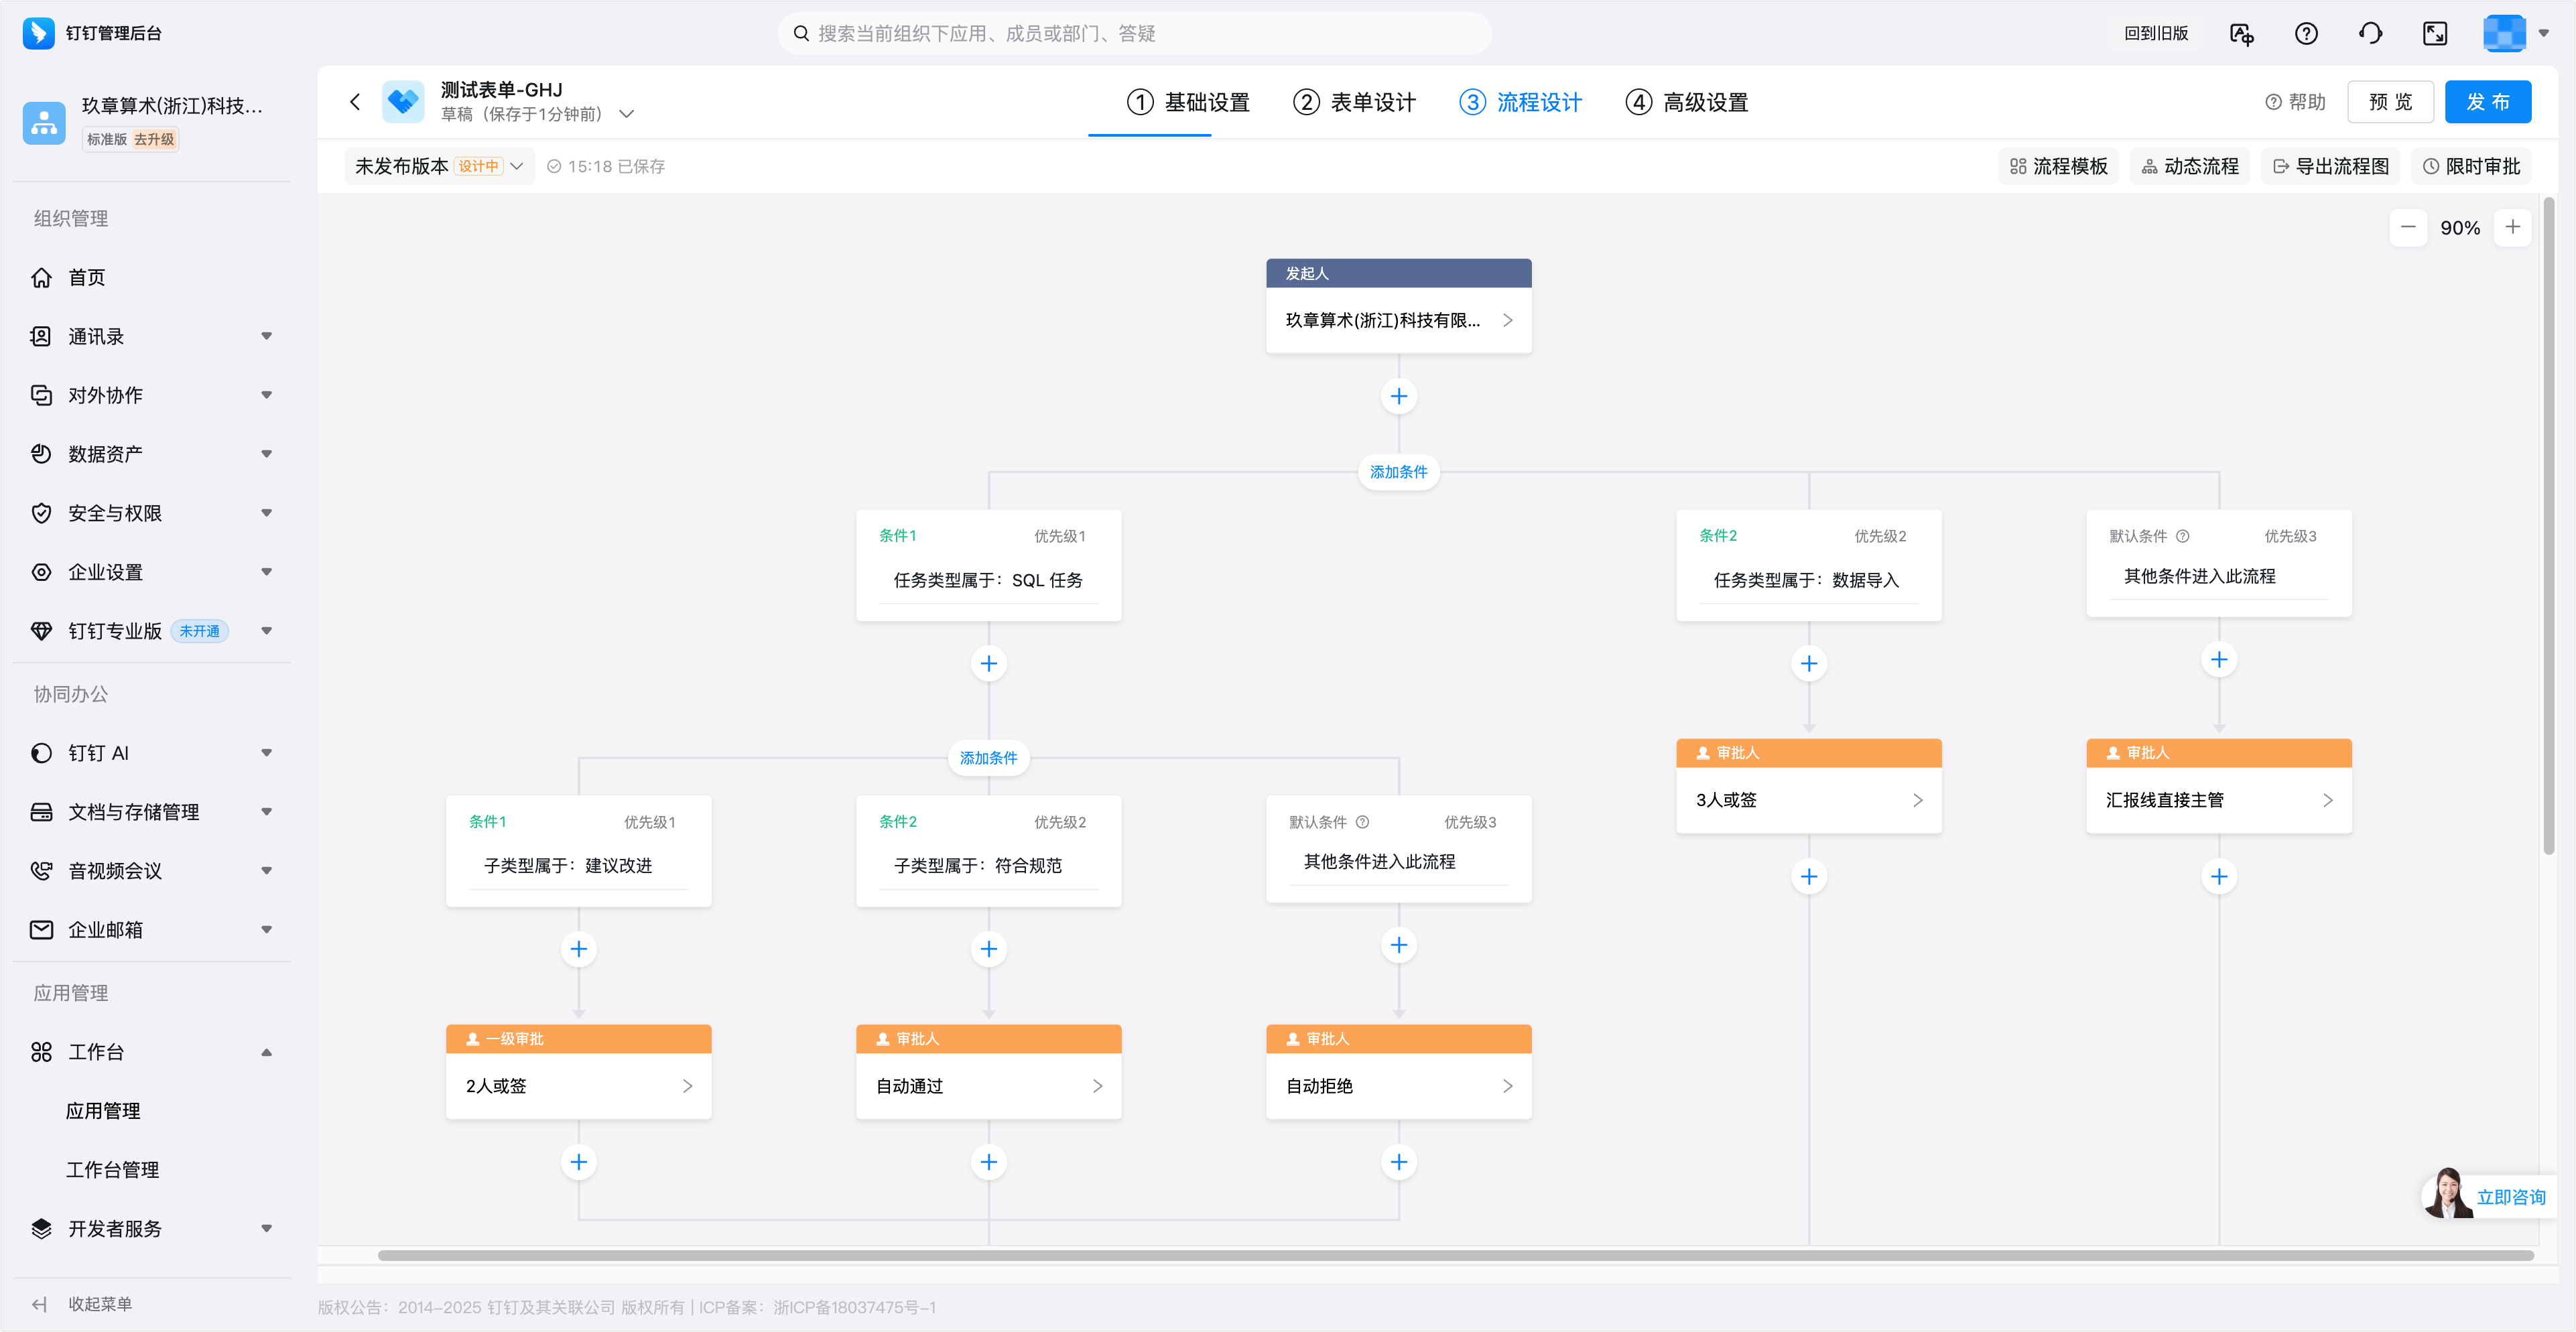
Task: Click the headset customer service icon
Action: [x=2370, y=34]
